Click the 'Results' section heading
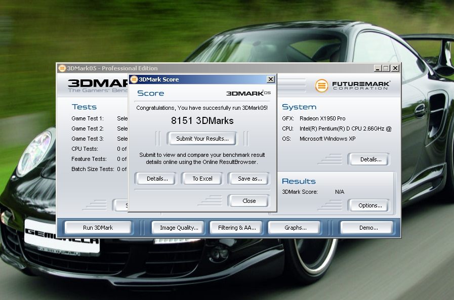Image resolution: width=454 pixels, height=300 pixels. (299, 181)
